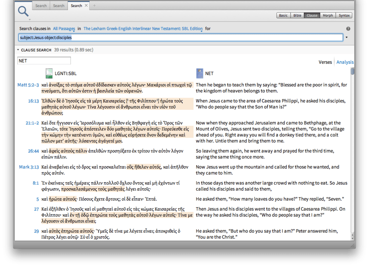Collapse the Clause Search results section
The width and height of the screenshot is (369, 267).
point(18,50)
